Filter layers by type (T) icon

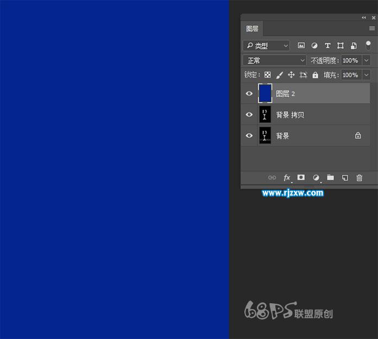click(327, 46)
